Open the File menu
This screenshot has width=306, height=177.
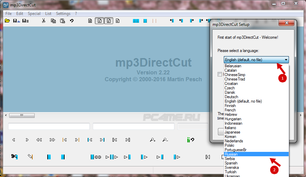8,14
